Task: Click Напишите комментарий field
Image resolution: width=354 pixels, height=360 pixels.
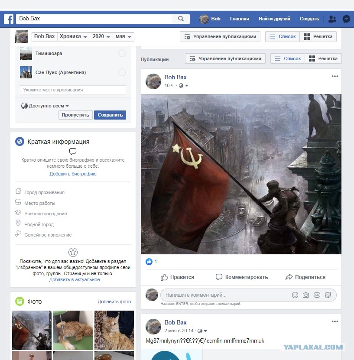Action: tap(226, 295)
